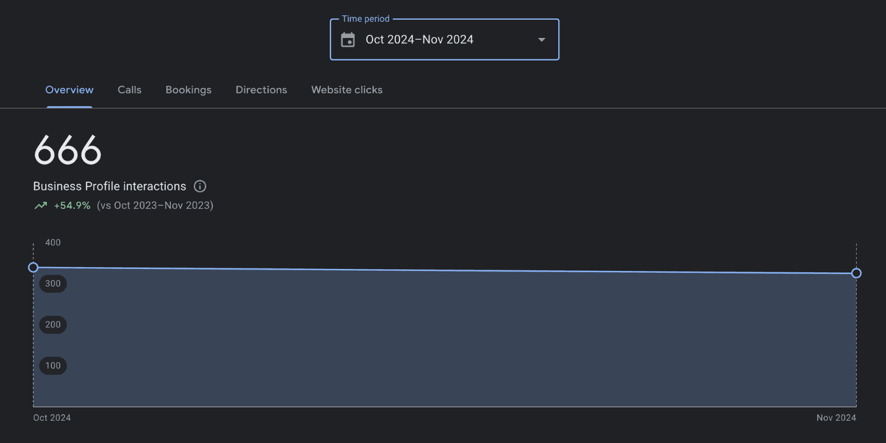Click the dropdown arrow in the Time period field
The width and height of the screenshot is (886, 443).
tap(541, 39)
